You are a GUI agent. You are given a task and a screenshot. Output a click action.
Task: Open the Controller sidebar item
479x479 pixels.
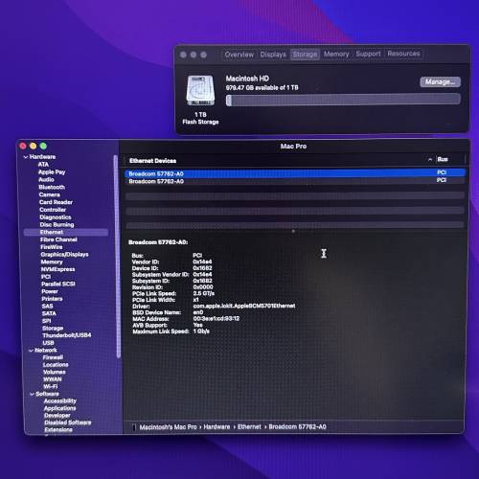point(53,210)
